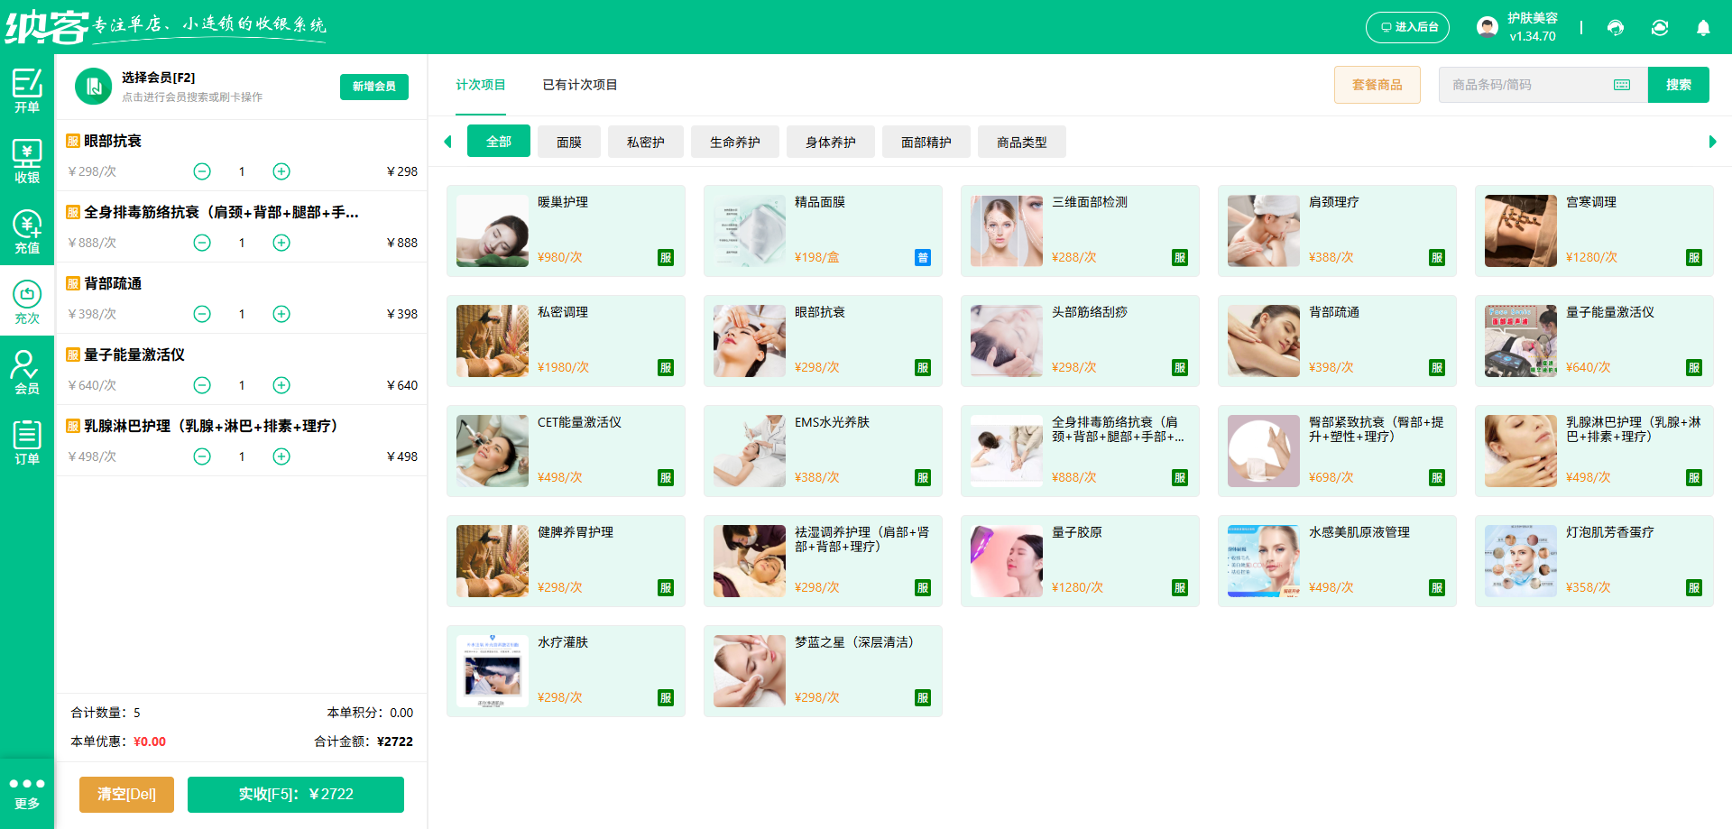The image size is (1732, 829).
Task: Select the 面部精护 category filter
Action: pos(926,142)
